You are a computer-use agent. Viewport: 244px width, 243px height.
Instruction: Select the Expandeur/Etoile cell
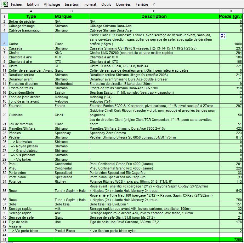[x=31, y=92]
